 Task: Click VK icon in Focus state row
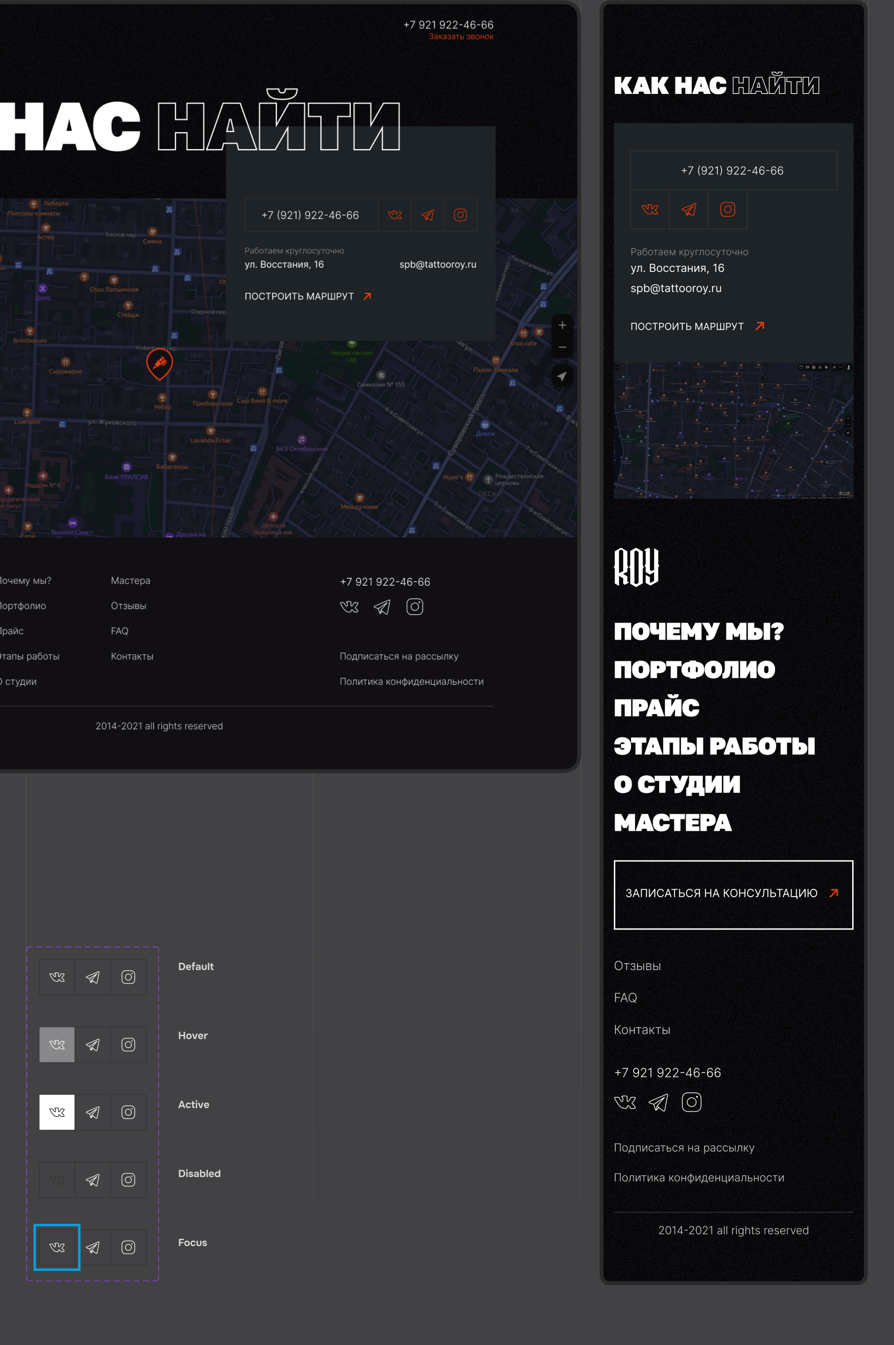(57, 1247)
